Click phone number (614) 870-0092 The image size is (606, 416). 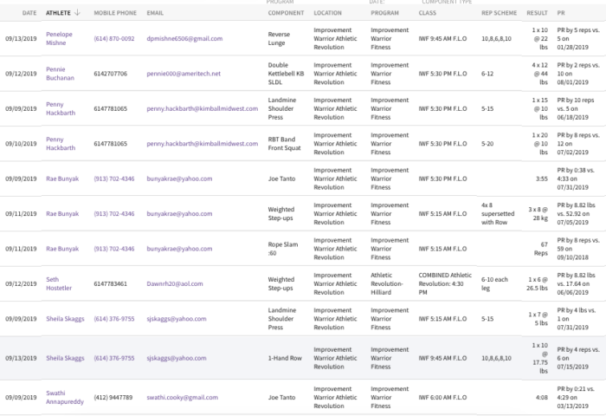pos(114,38)
